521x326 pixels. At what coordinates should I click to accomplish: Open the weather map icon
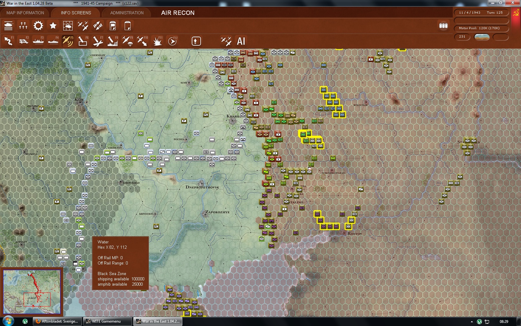[x=68, y=26]
